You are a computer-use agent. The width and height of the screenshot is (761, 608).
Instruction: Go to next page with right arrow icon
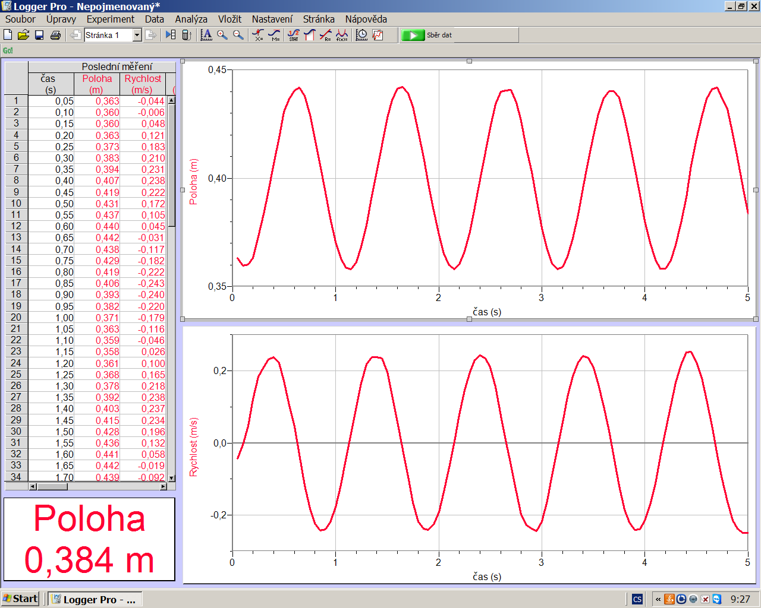click(151, 35)
